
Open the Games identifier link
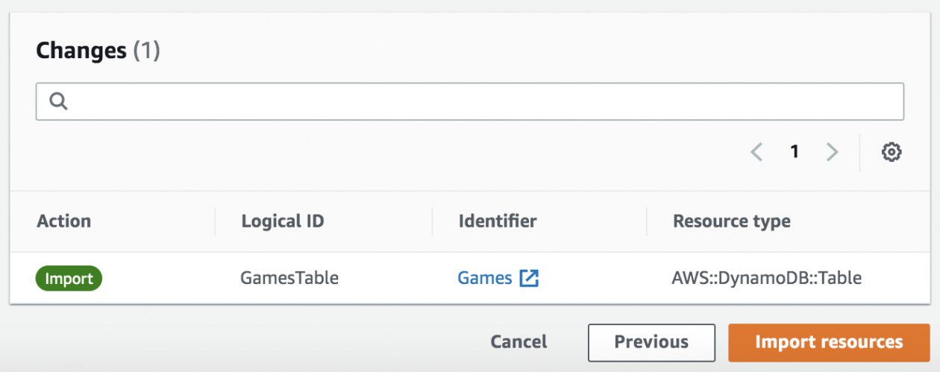click(485, 278)
